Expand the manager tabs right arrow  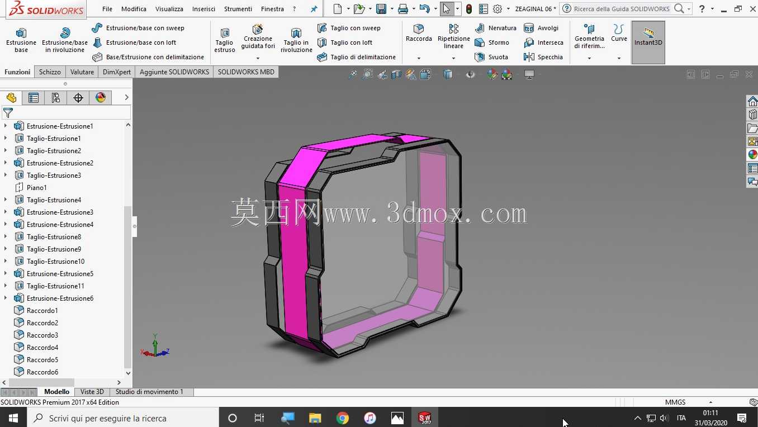[x=126, y=97]
